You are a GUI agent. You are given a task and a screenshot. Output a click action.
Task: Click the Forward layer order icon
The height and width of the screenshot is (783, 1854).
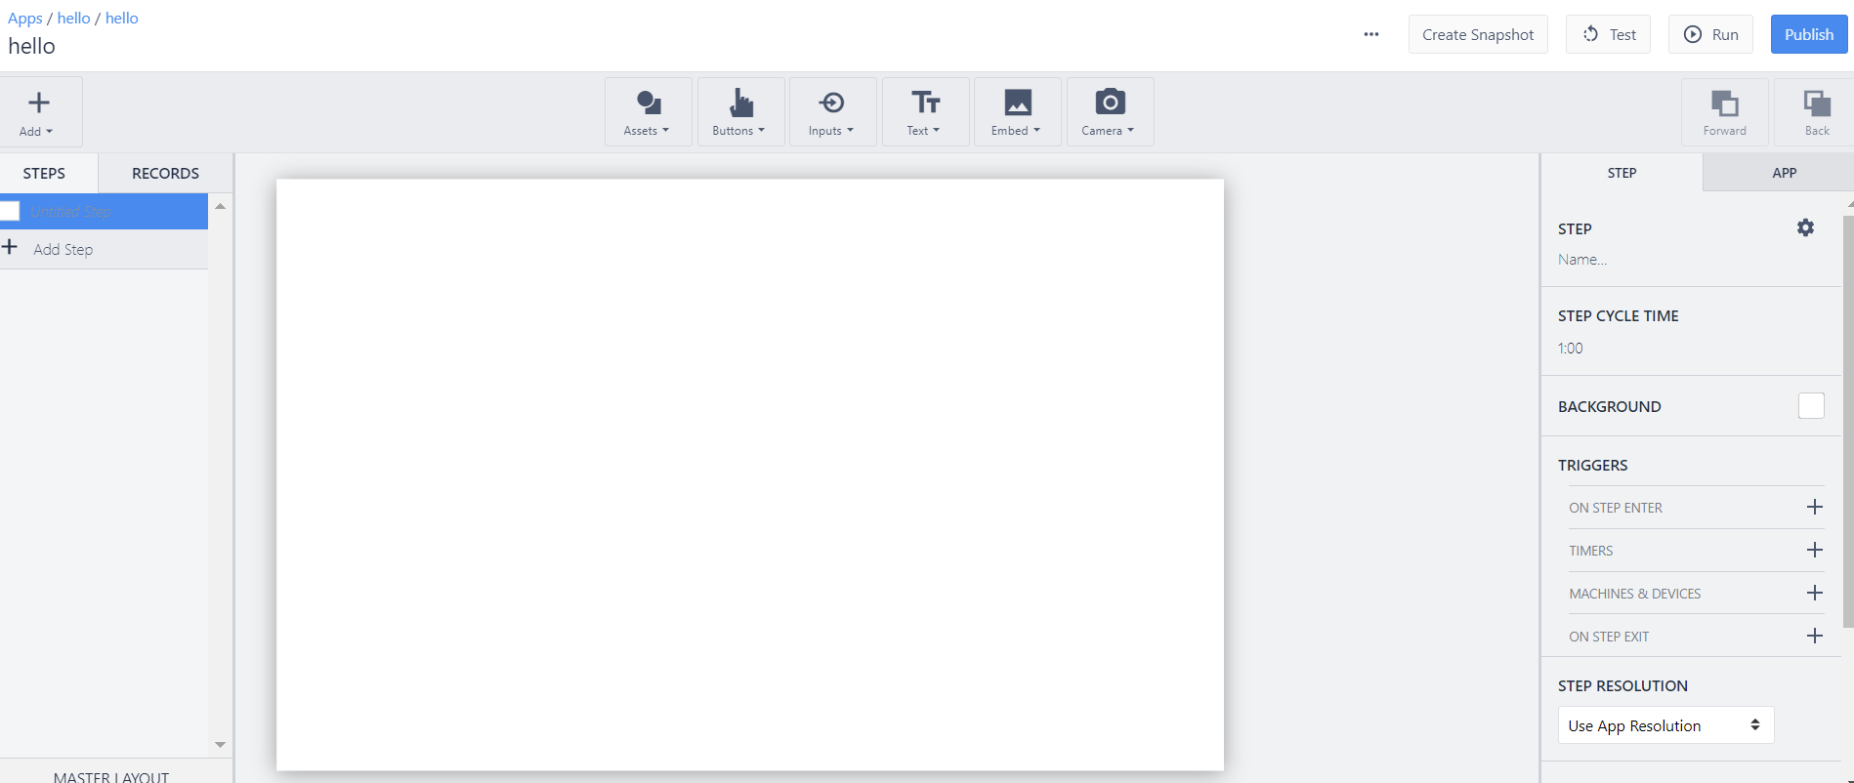1724,112
